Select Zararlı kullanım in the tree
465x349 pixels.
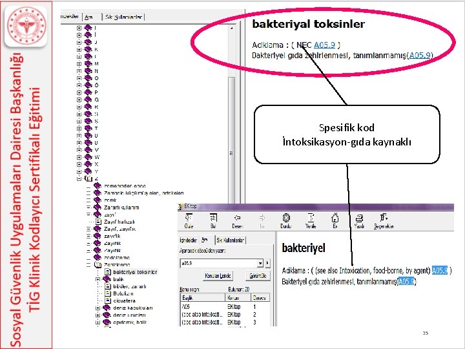pyautogui.click(x=121, y=207)
